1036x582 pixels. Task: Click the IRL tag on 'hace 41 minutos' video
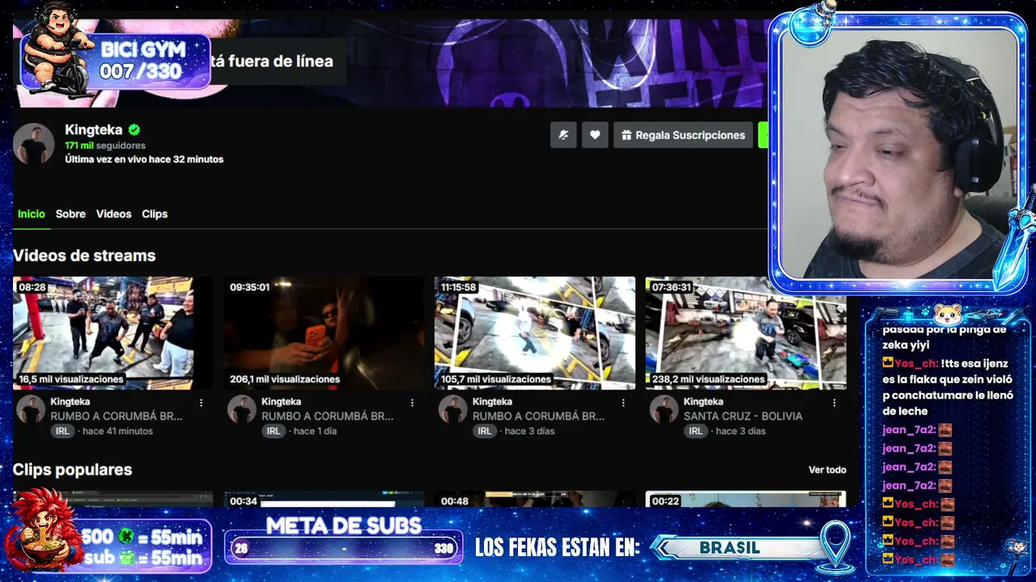[x=62, y=432]
